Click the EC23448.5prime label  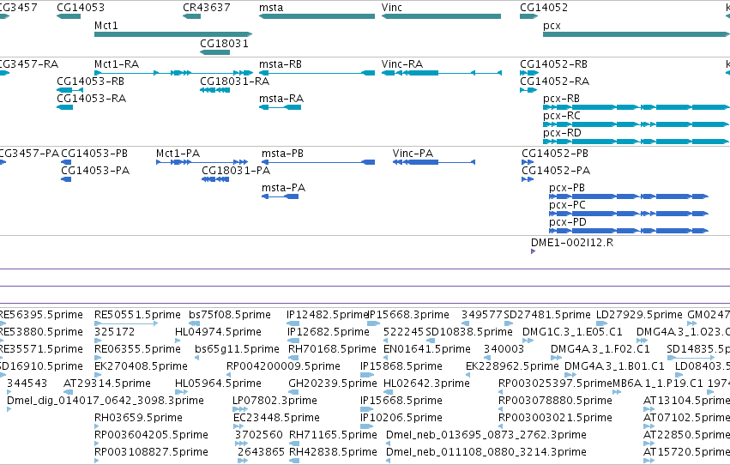[x=276, y=418]
